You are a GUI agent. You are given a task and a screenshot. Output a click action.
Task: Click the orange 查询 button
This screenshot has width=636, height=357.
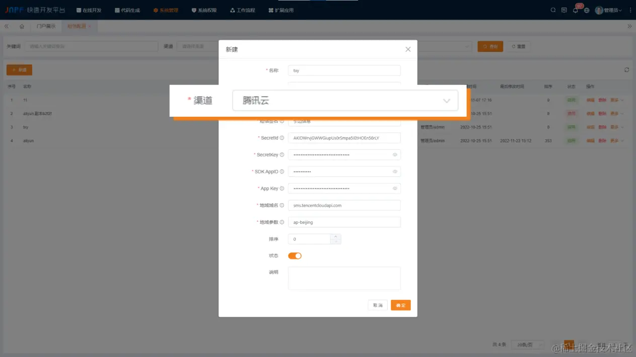coord(490,46)
